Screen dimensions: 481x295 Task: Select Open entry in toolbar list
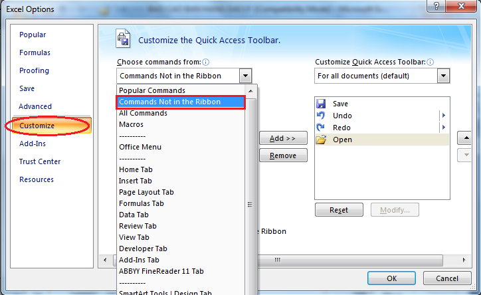(x=382, y=140)
